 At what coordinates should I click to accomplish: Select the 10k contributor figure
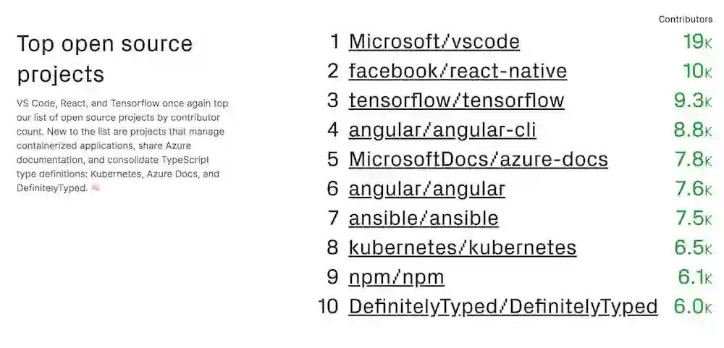[x=697, y=72]
